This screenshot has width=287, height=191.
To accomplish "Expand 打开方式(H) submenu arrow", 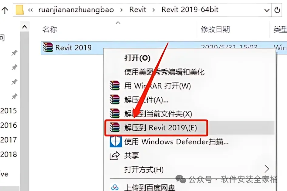I will [x=267, y=169].
